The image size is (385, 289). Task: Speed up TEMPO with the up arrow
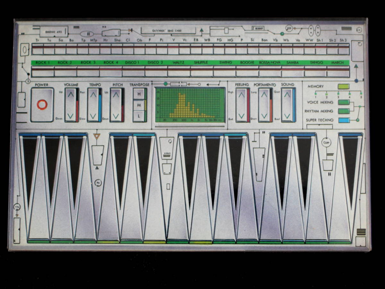point(93,95)
